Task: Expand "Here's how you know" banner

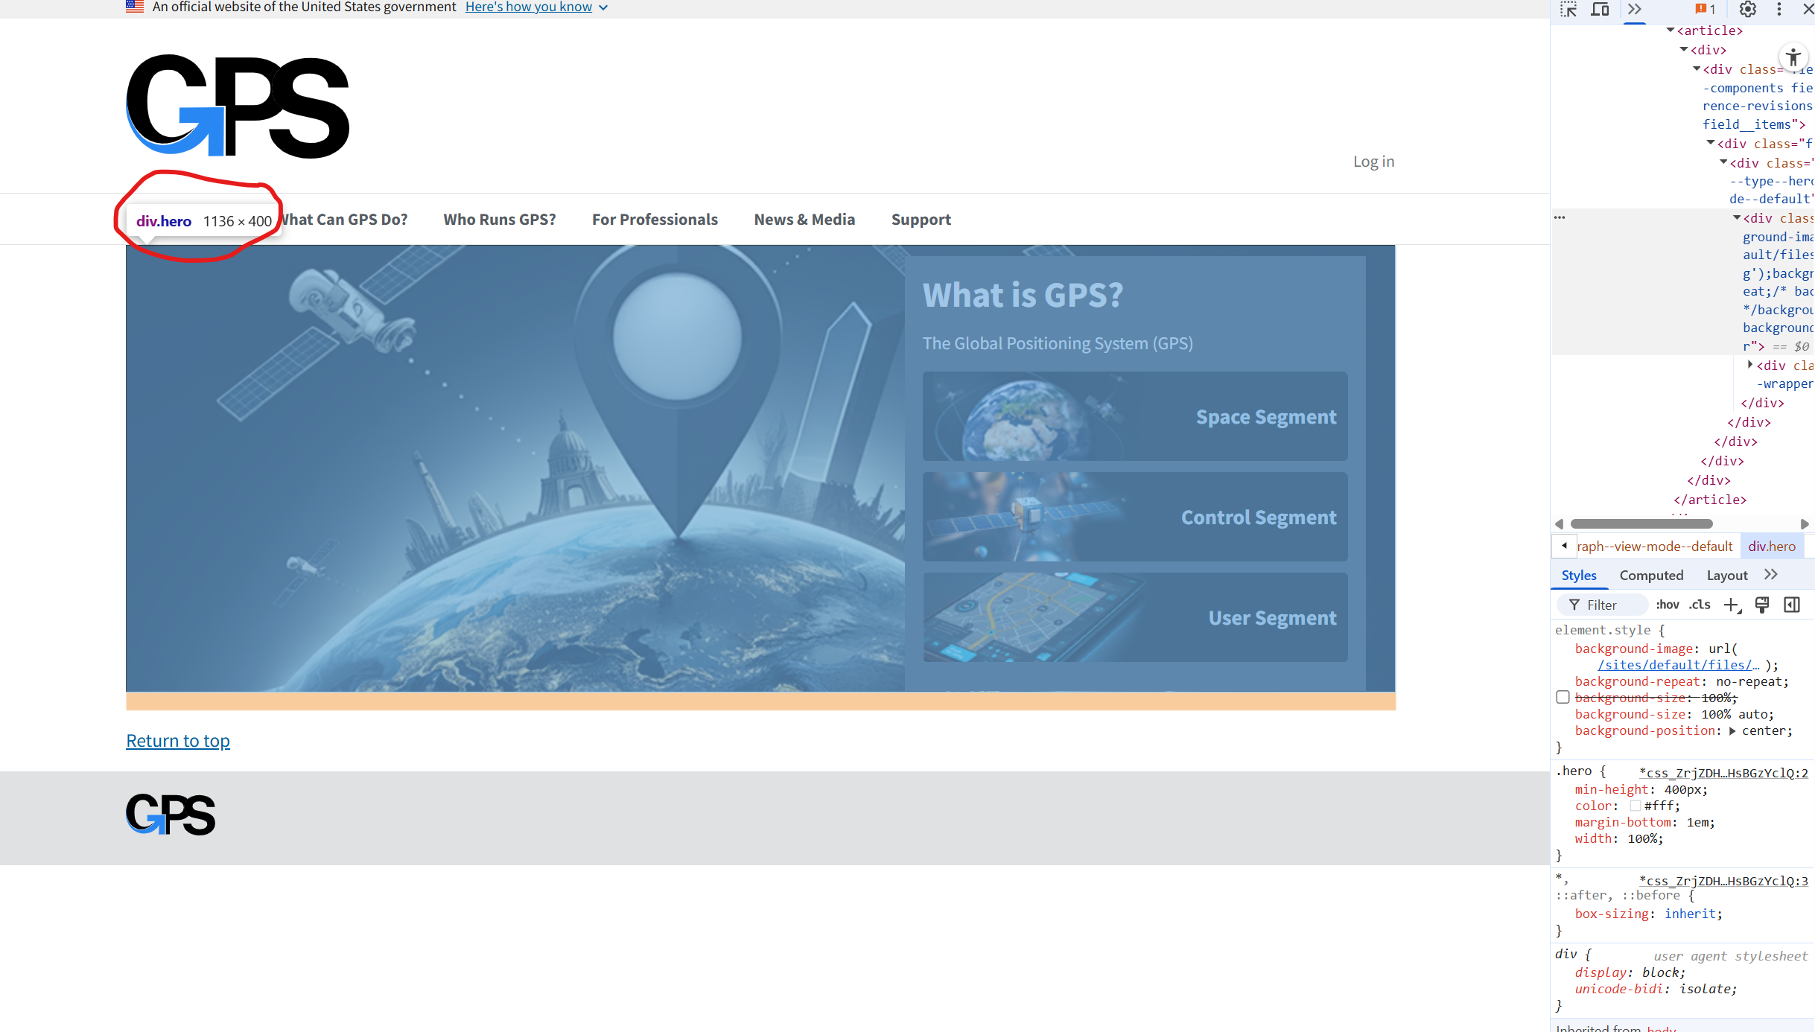Action: click(536, 7)
